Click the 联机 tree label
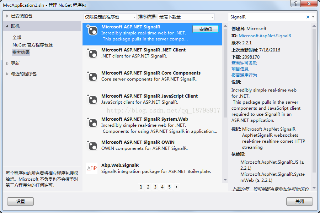The width and height of the screenshot is (320, 213). [x=15, y=26]
